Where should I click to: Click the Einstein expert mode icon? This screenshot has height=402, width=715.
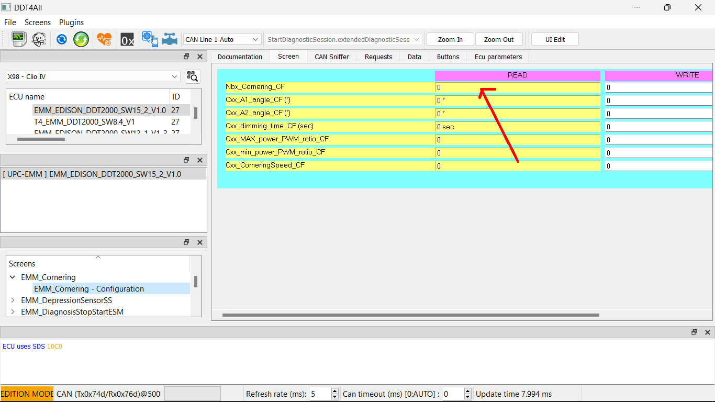pos(39,39)
